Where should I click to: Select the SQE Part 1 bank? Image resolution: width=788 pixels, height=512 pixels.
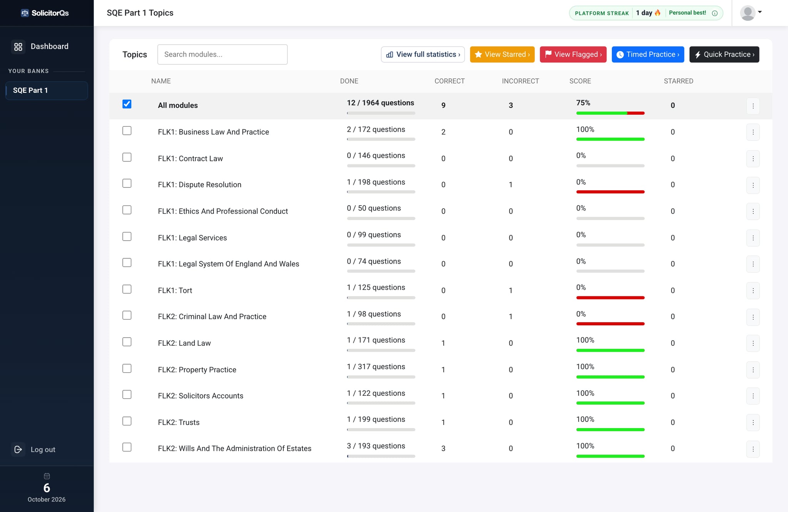pyautogui.click(x=47, y=90)
